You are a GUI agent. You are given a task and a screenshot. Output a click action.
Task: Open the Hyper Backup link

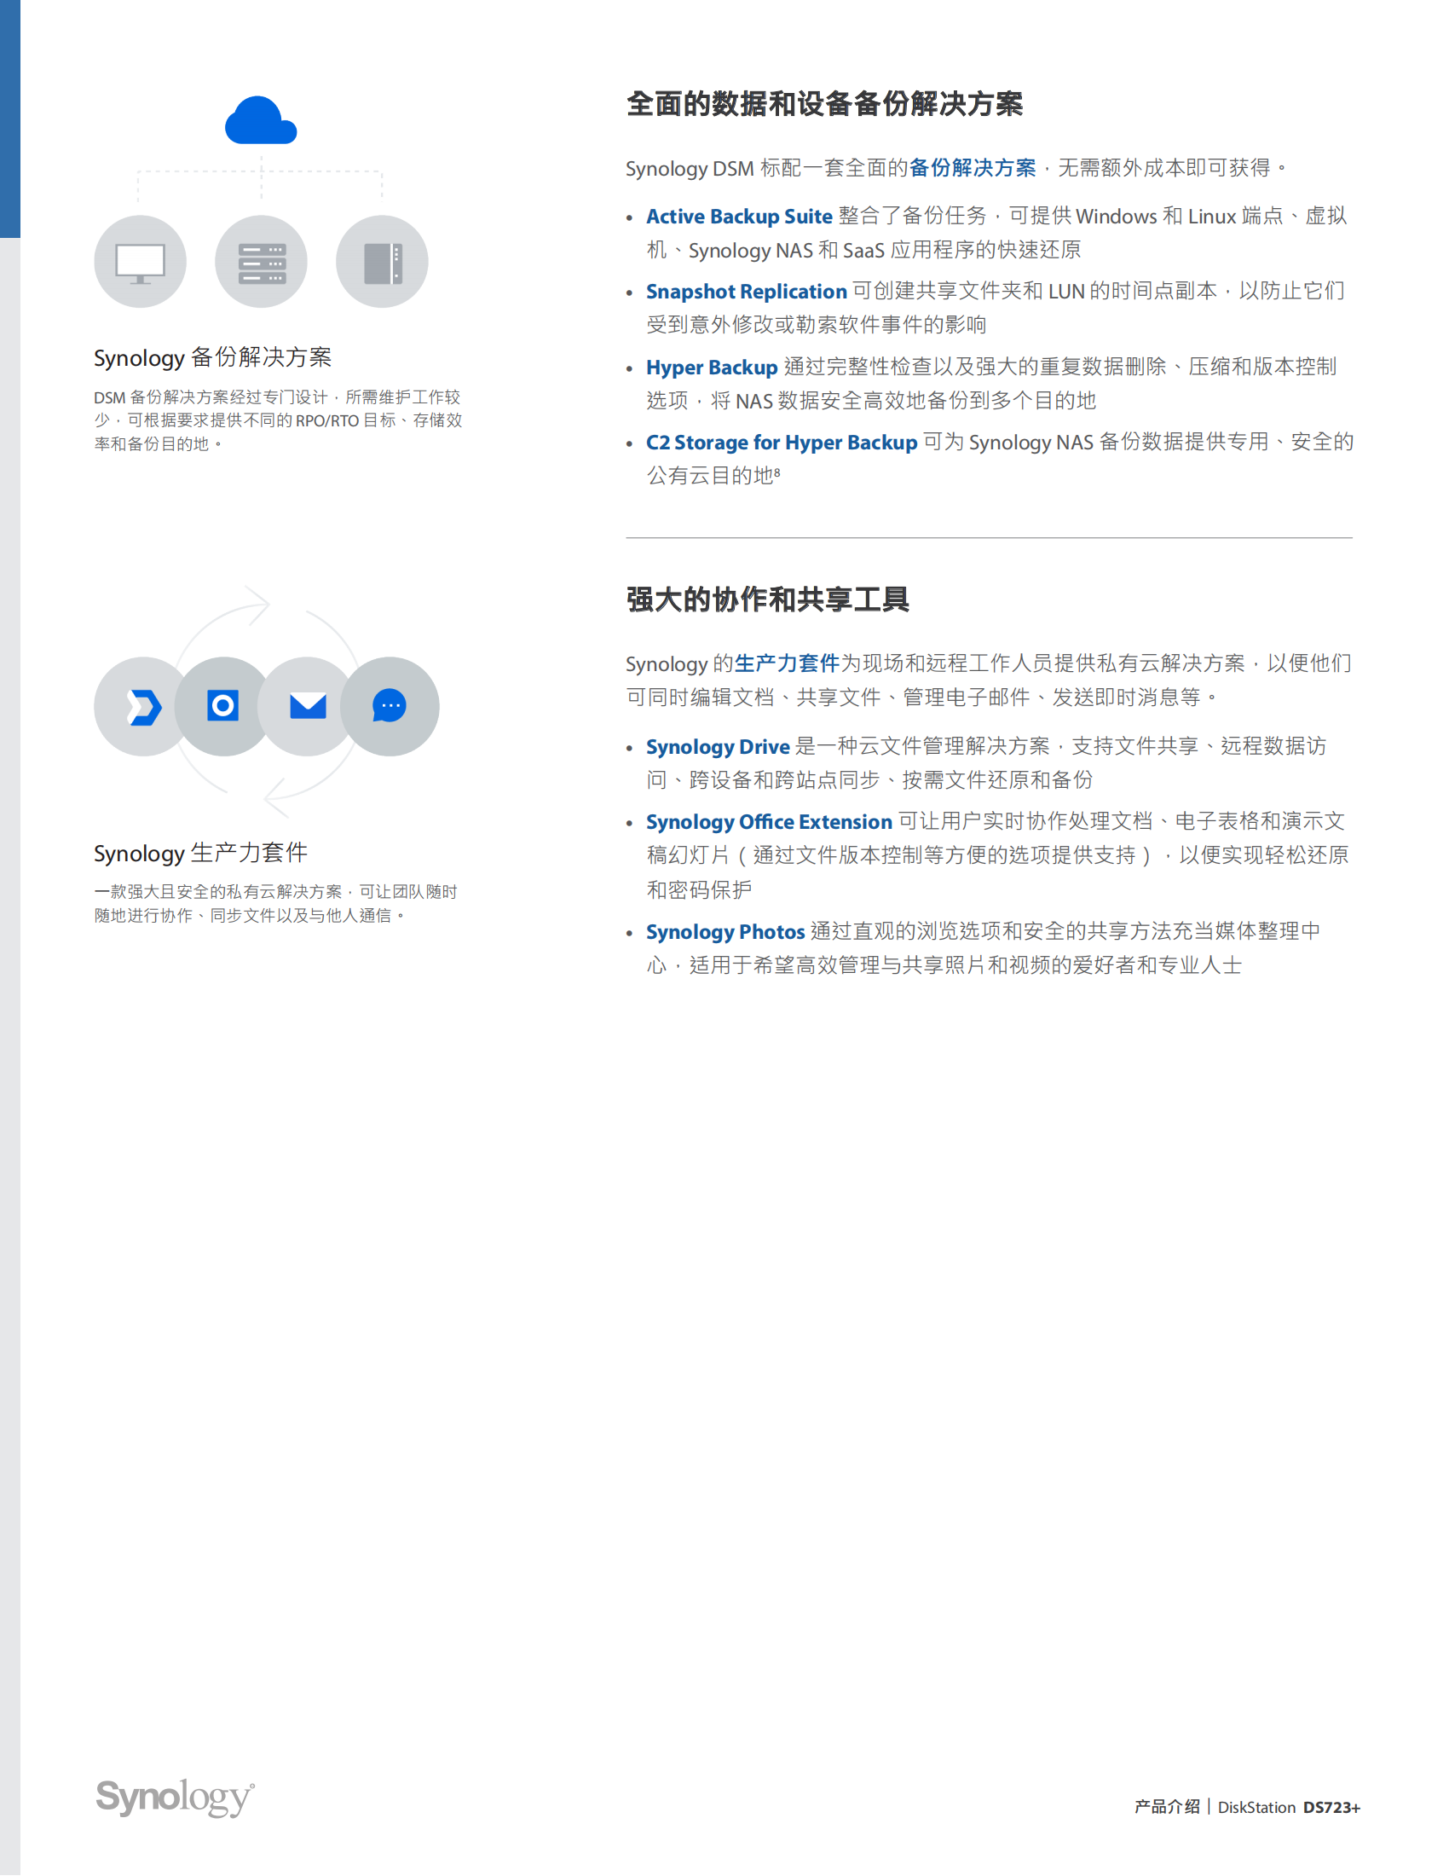point(712,368)
